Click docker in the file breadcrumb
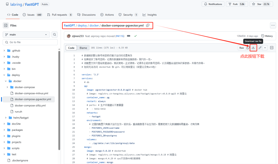Viewport: 278px width, 164px height. [x=94, y=25]
